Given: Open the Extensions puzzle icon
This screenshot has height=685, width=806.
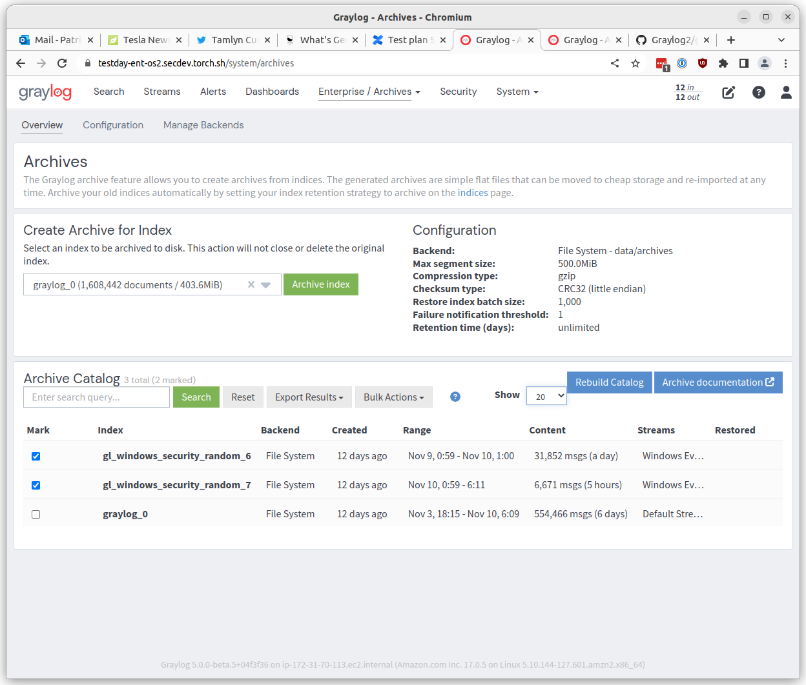Looking at the screenshot, I should (723, 63).
